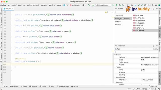Start debugging with the bug icon
Image resolution: width=161 pixels, height=90 pixels.
(x=116, y=5)
